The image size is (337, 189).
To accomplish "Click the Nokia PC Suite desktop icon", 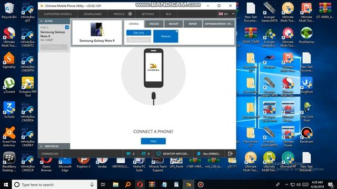I will pos(139,164).
